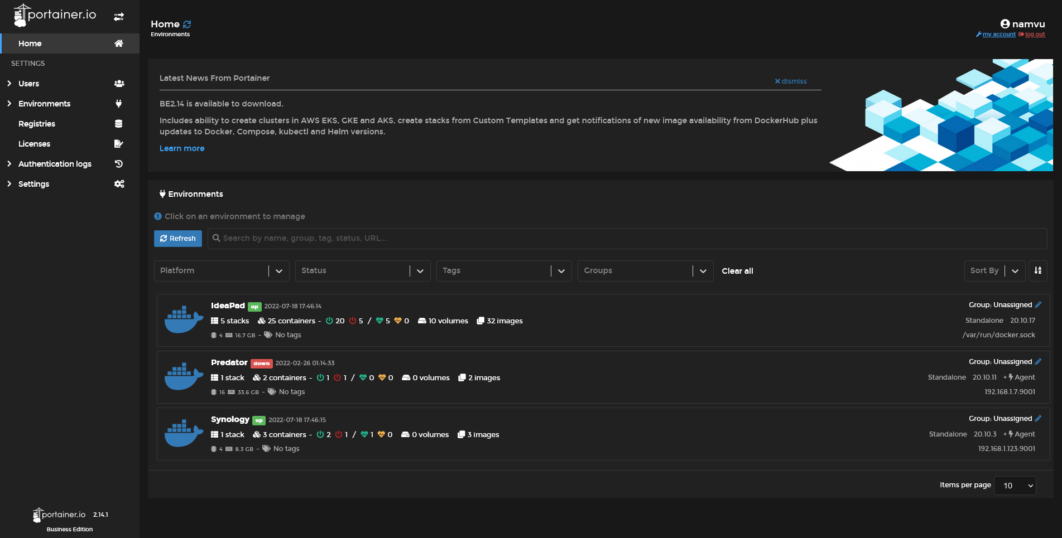Focus the environment search field
The image size is (1062, 538).
click(x=627, y=239)
